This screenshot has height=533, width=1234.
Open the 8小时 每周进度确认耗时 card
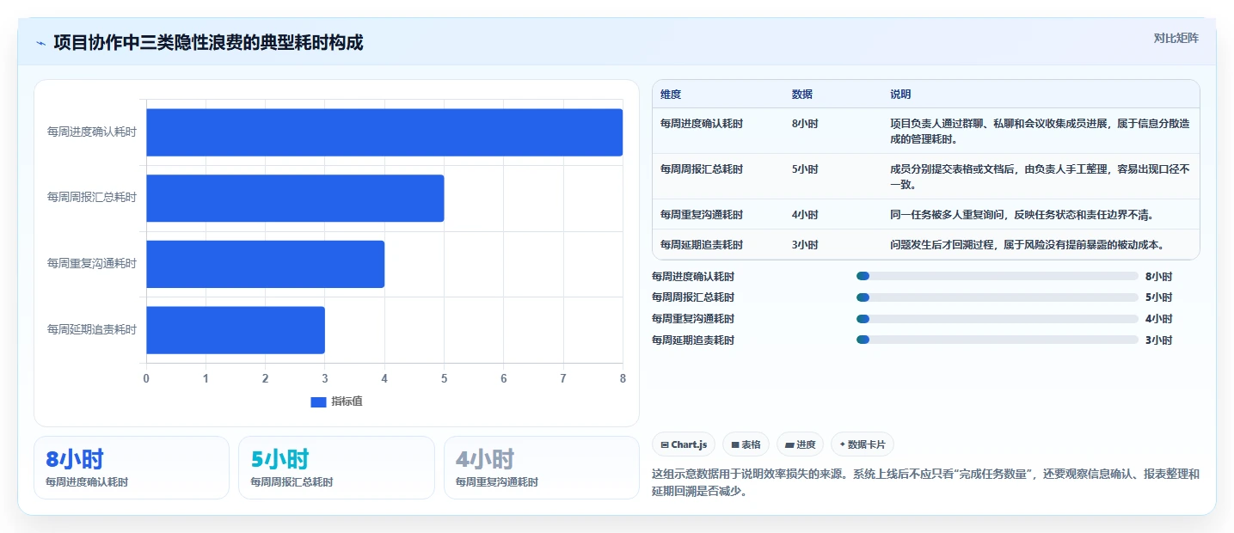click(x=132, y=468)
